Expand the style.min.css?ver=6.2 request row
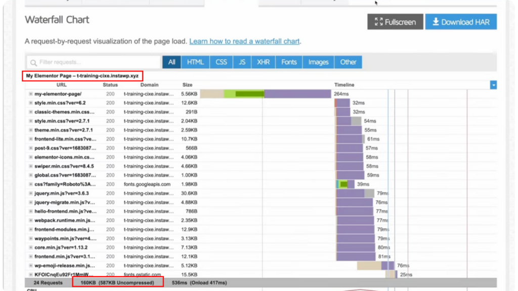The width and height of the screenshot is (518, 291). [x=31, y=103]
